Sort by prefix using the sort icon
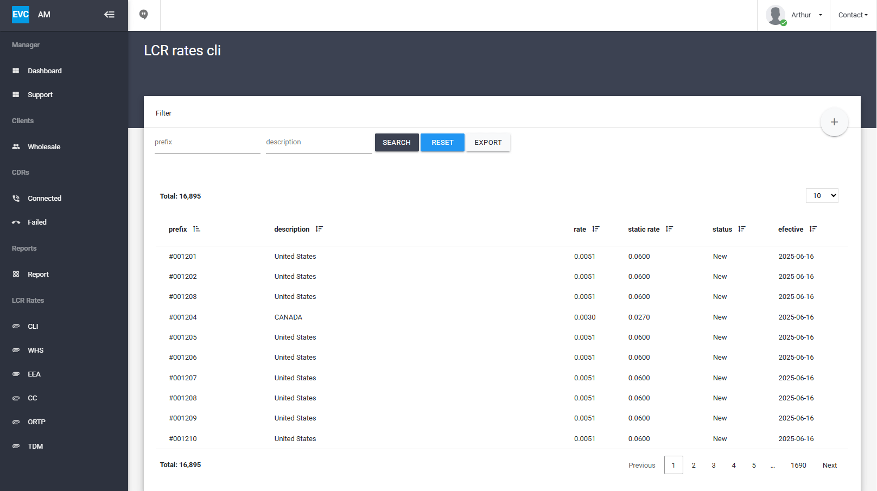 [x=196, y=229]
